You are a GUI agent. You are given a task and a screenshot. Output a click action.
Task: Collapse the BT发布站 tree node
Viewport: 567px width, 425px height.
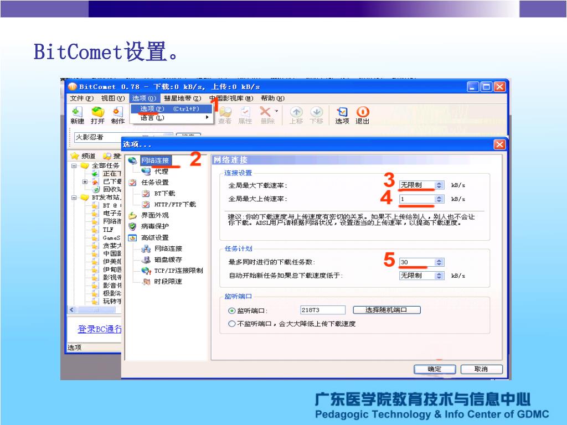74,198
